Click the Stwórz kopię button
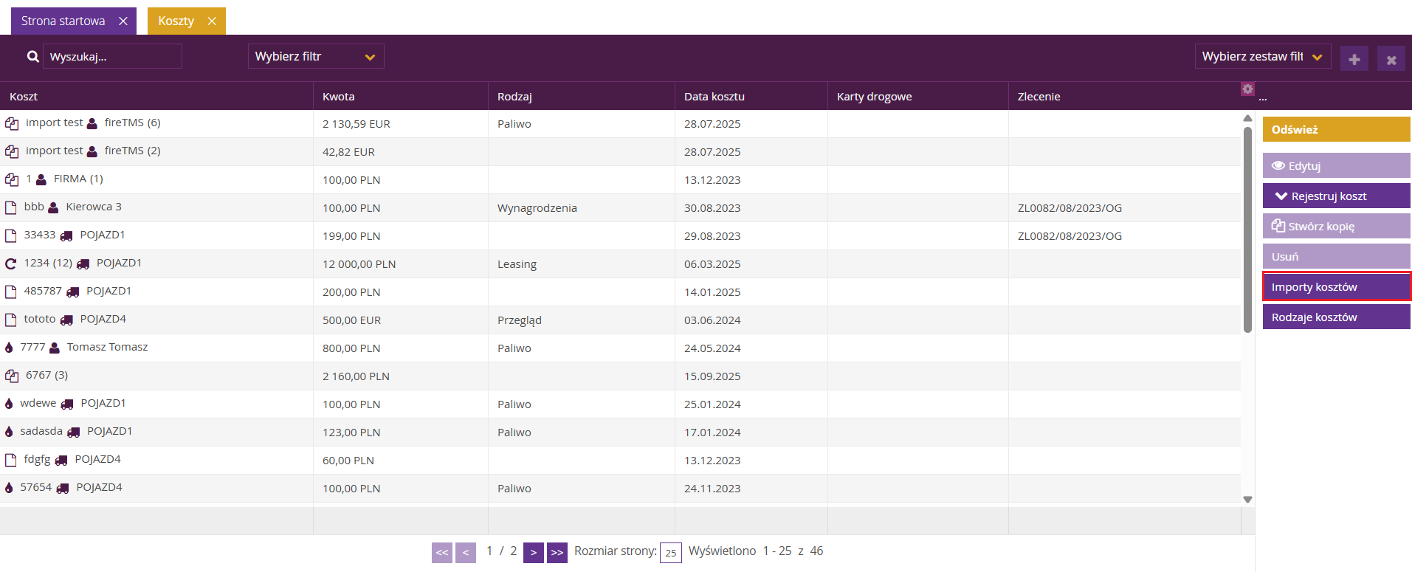 pos(1337,226)
